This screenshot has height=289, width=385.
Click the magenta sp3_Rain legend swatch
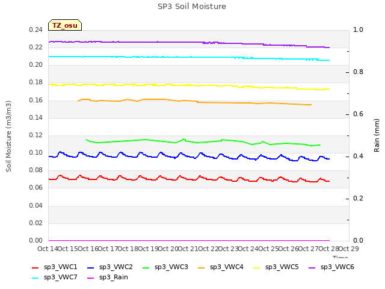pos(91,278)
